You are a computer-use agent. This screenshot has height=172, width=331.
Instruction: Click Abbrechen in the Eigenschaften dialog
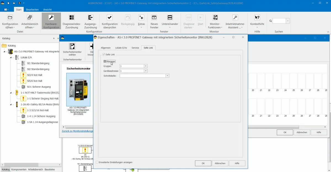click(220, 163)
